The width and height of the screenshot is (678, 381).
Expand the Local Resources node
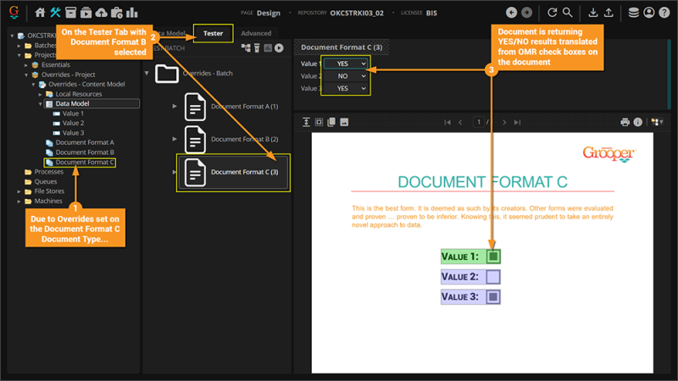pos(40,94)
